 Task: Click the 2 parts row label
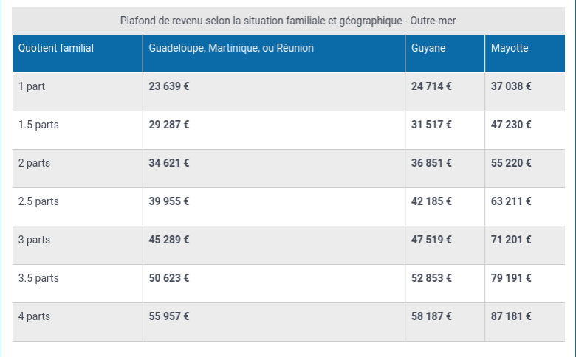click(34, 163)
